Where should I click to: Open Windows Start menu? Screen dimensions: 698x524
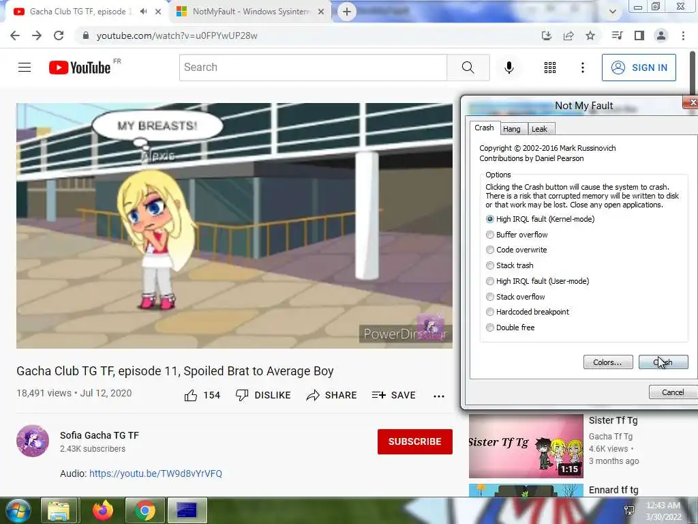coord(17,510)
